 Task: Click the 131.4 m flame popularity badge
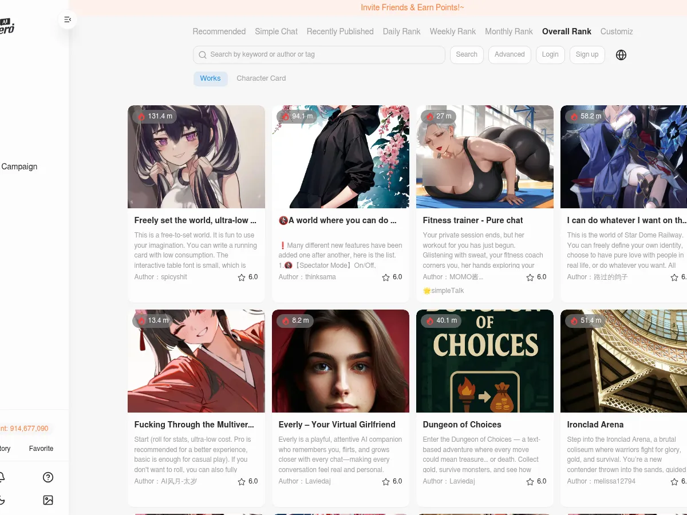155,116
